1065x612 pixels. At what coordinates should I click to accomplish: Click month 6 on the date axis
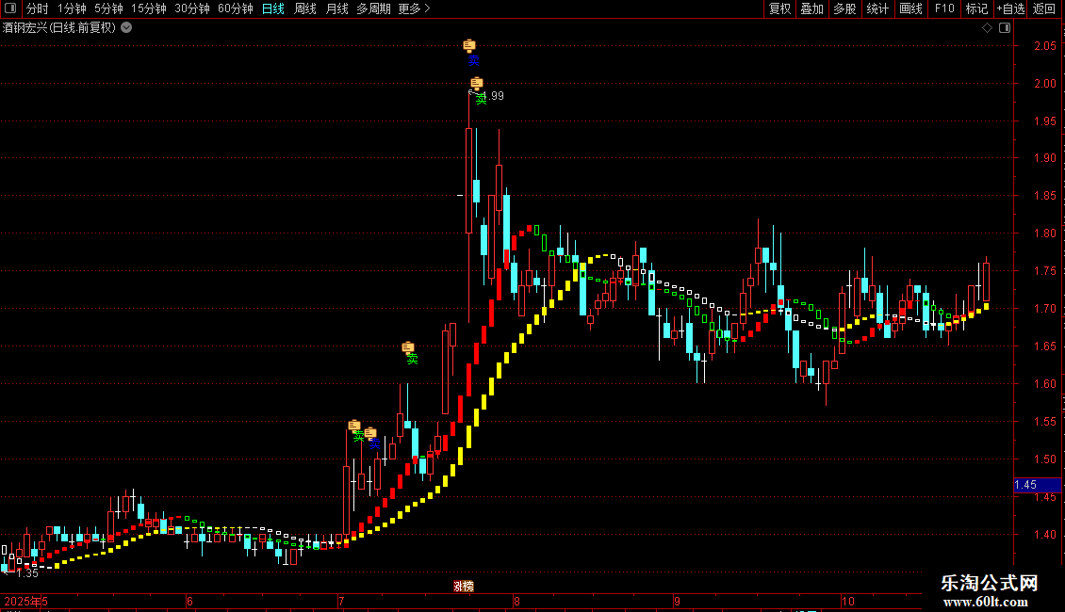coord(189,602)
